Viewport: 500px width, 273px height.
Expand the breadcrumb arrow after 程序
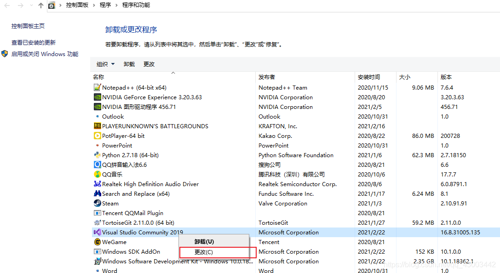coord(116,5)
